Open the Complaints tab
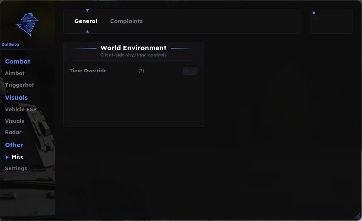This screenshot has height=221, width=362. pos(126,21)
